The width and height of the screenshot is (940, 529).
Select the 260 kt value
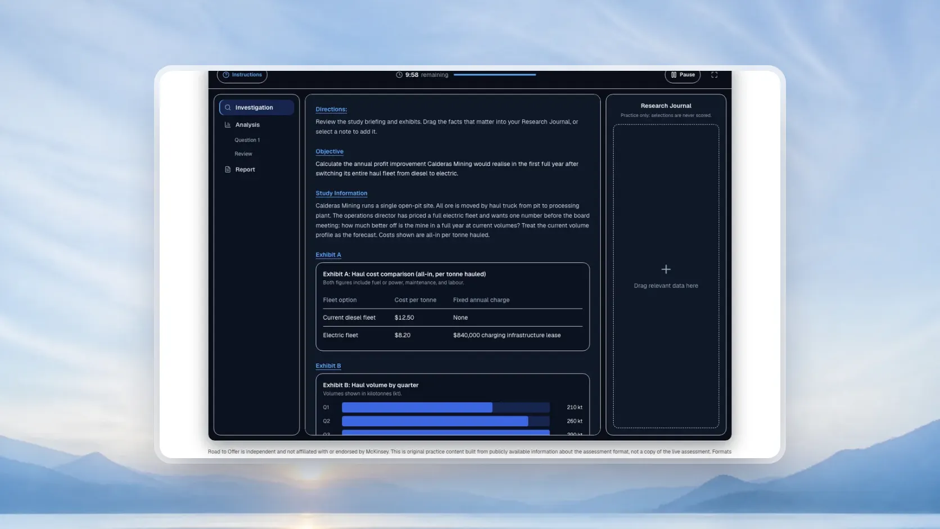pos(575,421)
